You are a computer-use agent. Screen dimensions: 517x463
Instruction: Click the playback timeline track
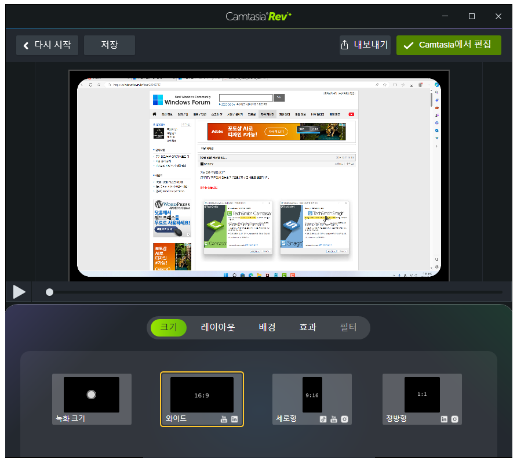tap(275, 292)
